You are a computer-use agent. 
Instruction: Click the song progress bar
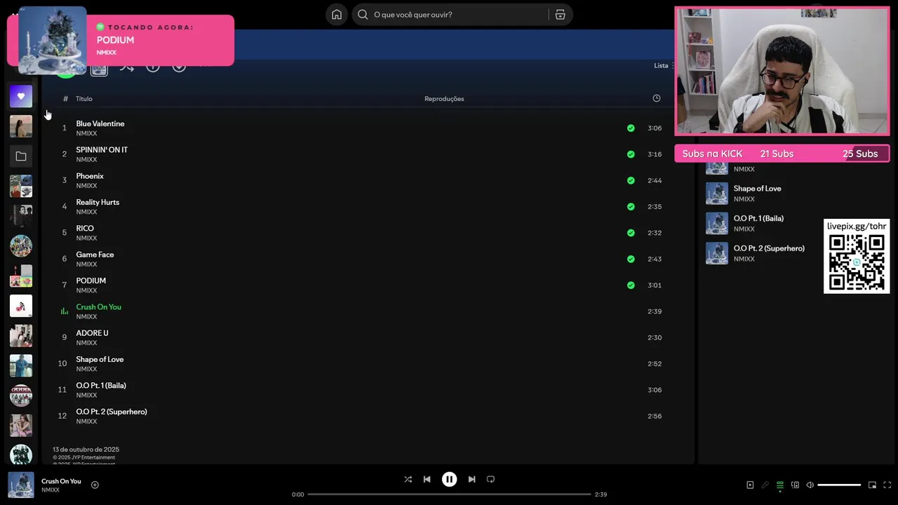tap(449, 494)
